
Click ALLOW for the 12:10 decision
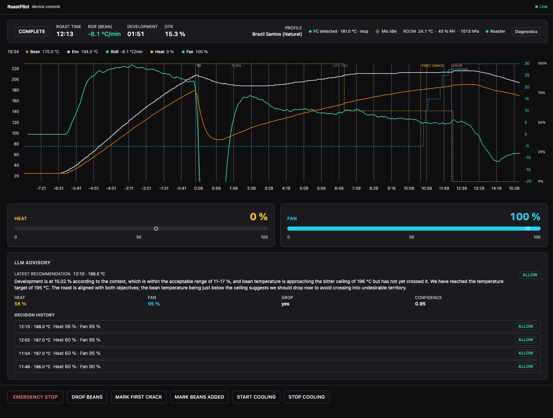526,326
